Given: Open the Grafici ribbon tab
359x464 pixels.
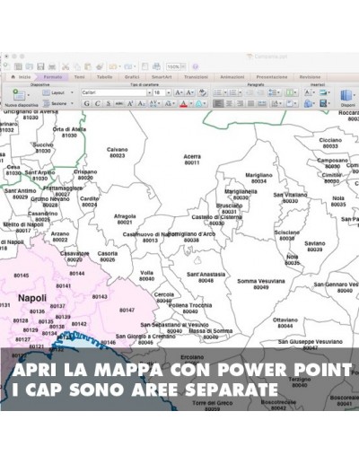Looking at the screenshot, I should [x=132, y=77].
